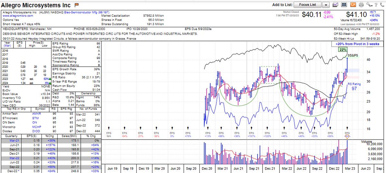Viewport: 386px width, 173px height.
Task: Print the chart using printer icon
Action: [x=361, y=5]
